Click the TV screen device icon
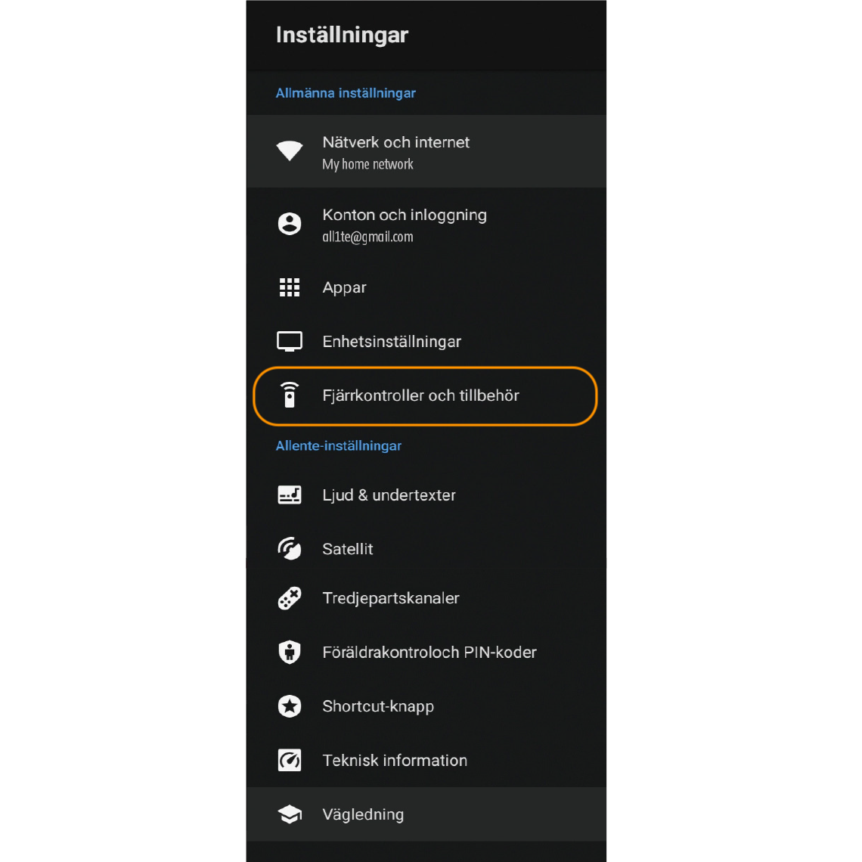Screen dimensions: 862x862 pos(290,342)
